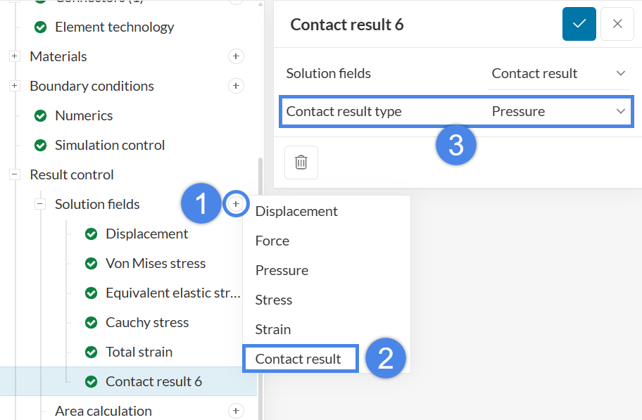The image size is (642, 420).
Task: Add a new Area calculation
Action: click(236, 411)
